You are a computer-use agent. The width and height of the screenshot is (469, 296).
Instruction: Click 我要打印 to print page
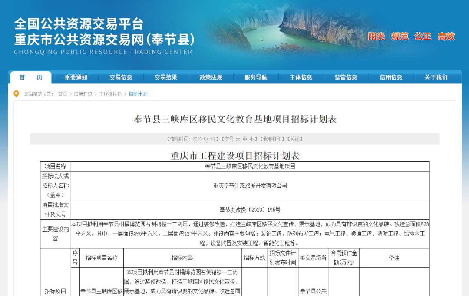272,139
